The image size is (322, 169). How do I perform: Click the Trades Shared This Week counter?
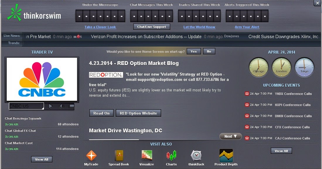pyautogui.click(x=199, y=16)
